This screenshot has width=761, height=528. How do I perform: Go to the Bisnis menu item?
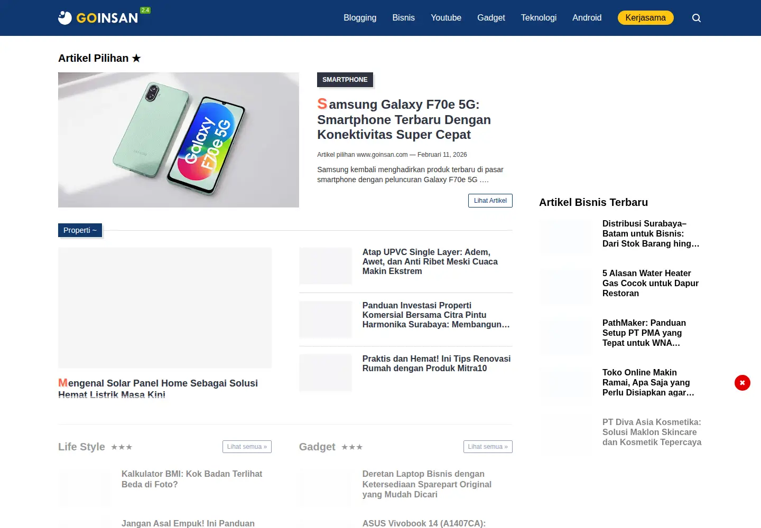[404, 18]
